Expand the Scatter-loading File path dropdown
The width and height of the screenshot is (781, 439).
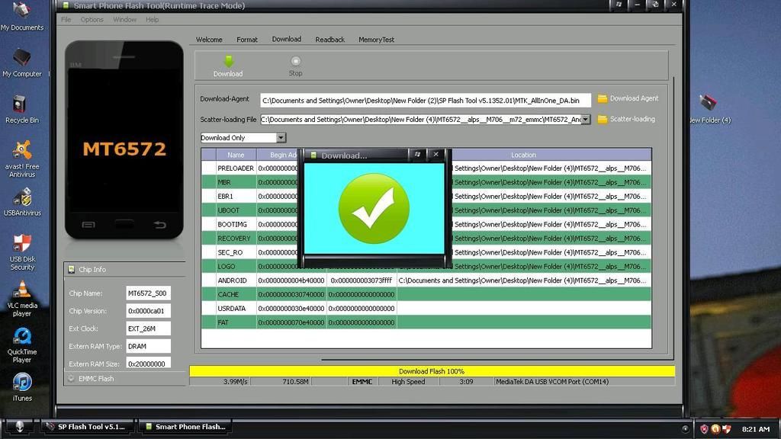click(585, 120)
